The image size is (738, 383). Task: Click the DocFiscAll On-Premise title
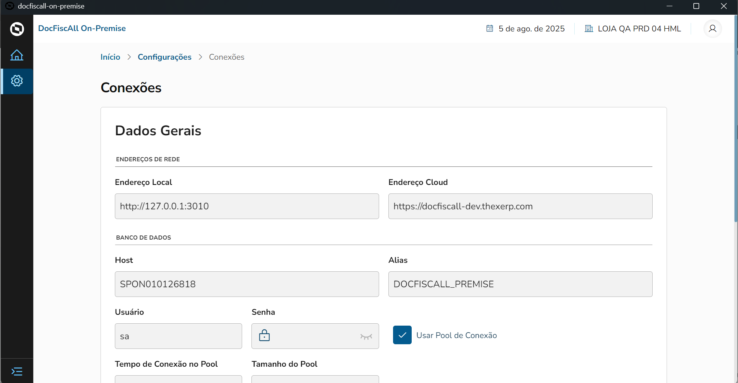pos(82,28)
